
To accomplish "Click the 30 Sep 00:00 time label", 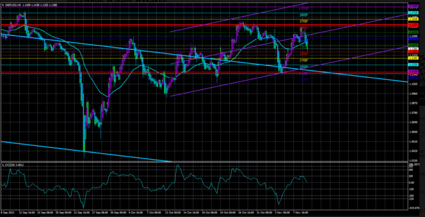I will coord(118,213).
